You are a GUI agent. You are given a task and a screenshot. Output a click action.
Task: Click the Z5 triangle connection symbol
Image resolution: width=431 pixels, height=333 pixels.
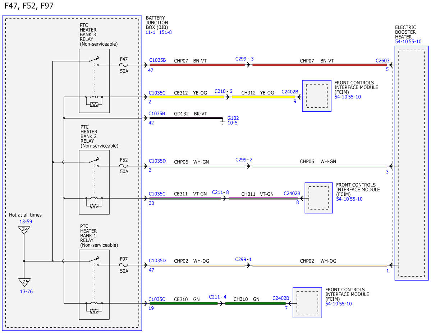pos(24,282)
